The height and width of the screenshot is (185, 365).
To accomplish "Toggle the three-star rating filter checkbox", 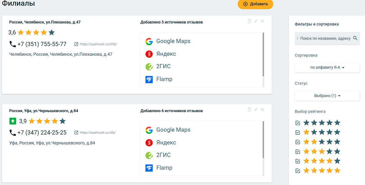I will 298,151.
